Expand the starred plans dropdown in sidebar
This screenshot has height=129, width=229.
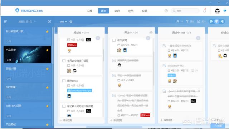[x=27, y=21]
